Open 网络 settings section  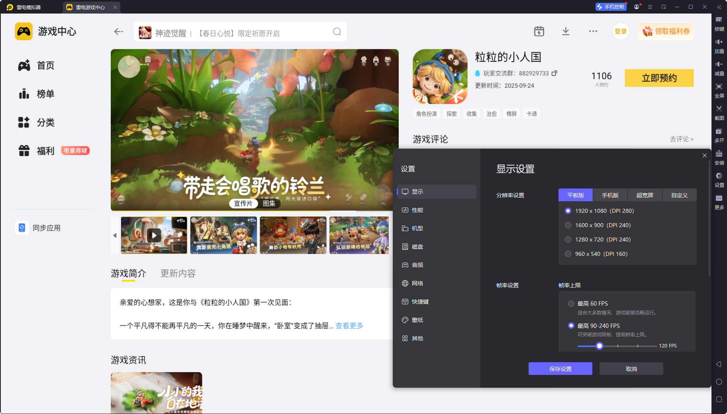[x=437, y=283]
